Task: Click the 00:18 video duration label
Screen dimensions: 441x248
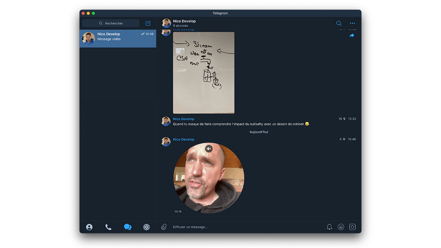Action: (x=178, y=211)
